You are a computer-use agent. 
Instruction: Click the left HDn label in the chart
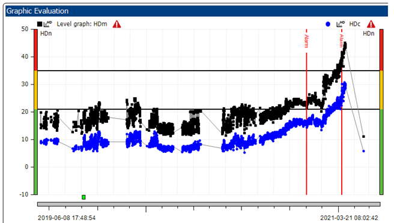tap(46, 34)
